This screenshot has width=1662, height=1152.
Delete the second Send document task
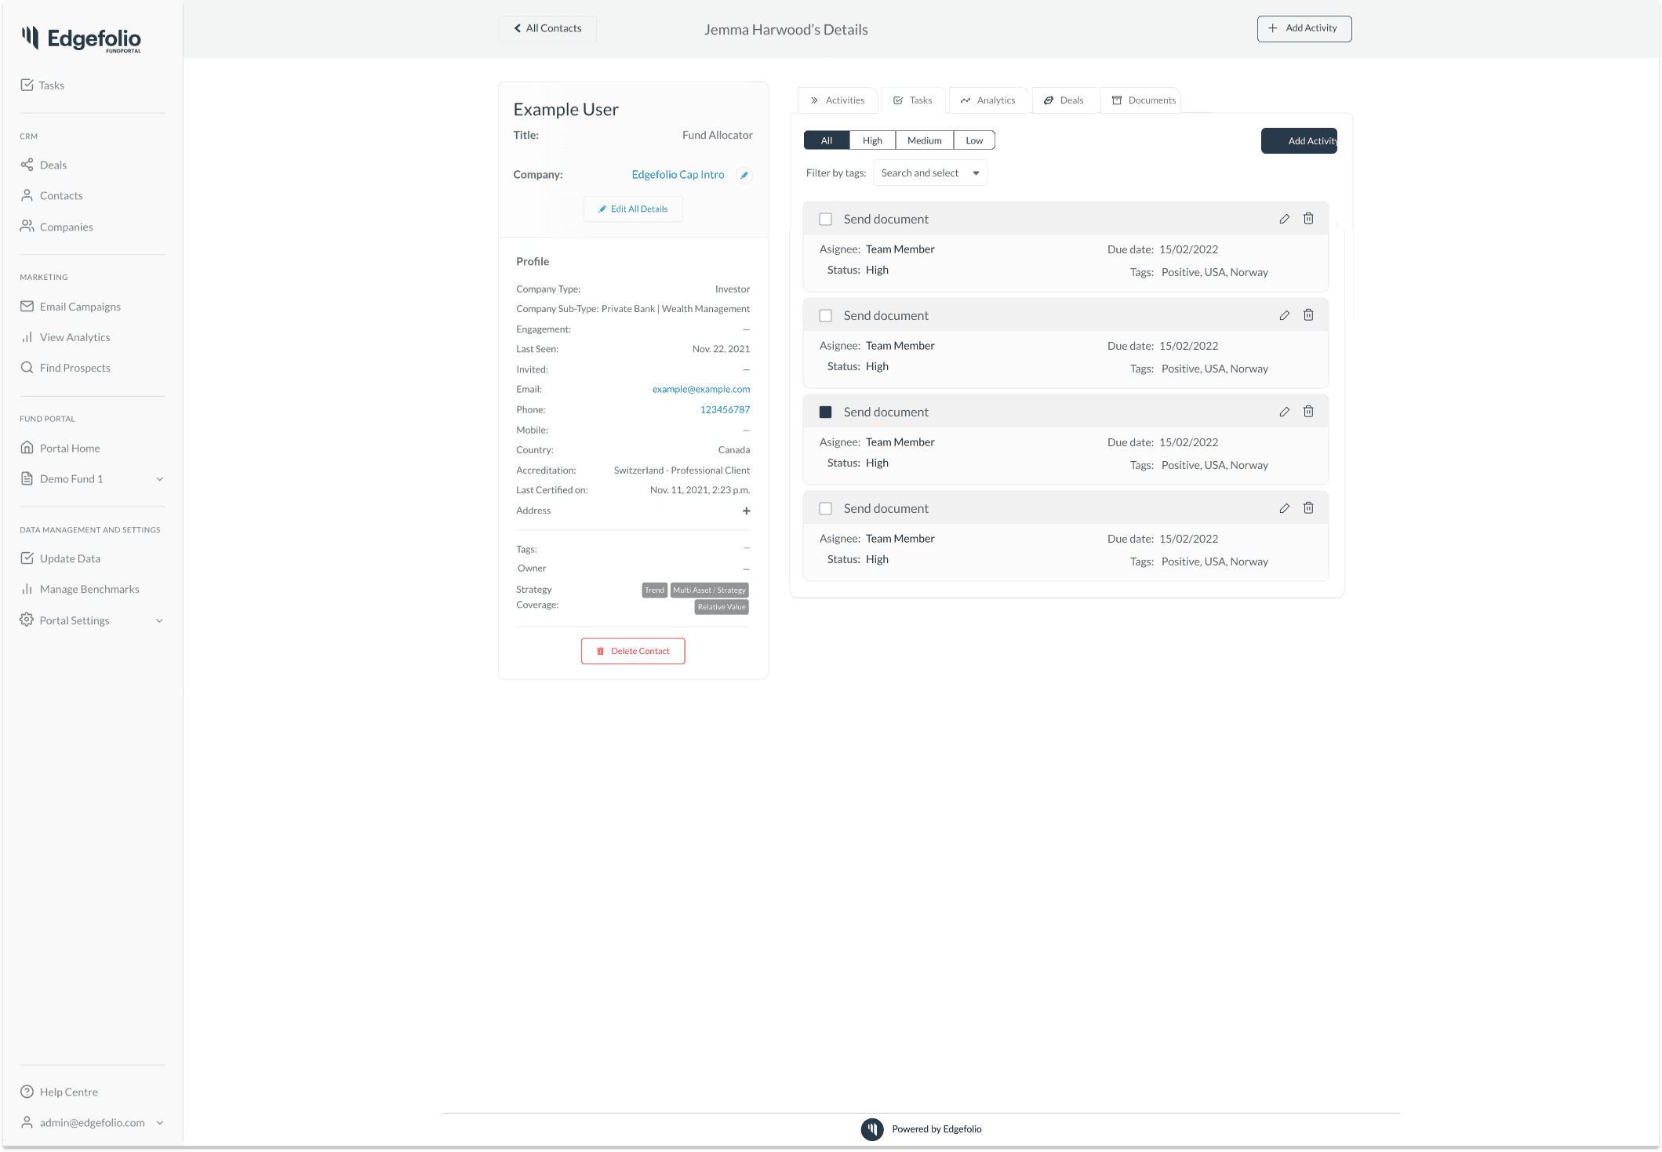(1308, 315)
